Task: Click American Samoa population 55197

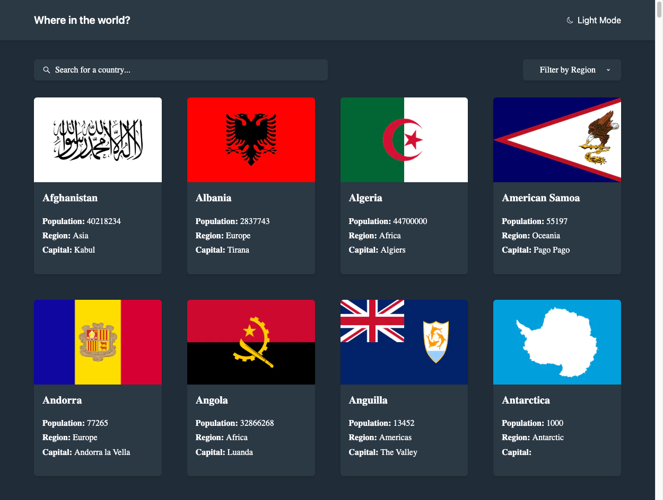Action: [535, 221]
